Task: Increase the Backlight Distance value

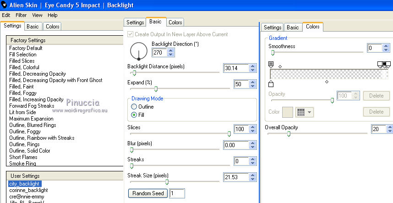Action: 253,66
